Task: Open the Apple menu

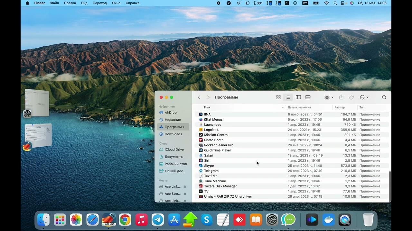Action: pyautogui.click(x=27, y=3)
